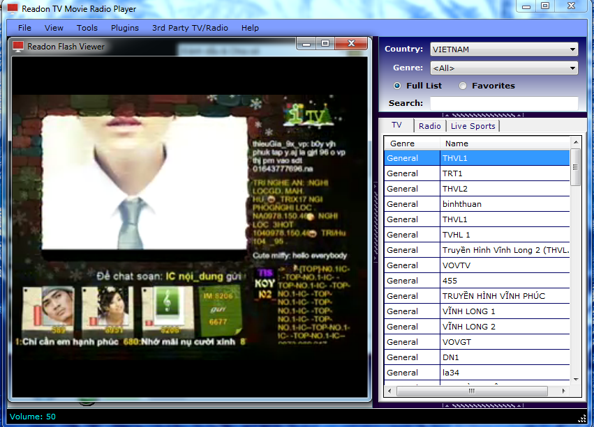
Task: Click the General genre cell for TRT1
Action: point(412,173)
